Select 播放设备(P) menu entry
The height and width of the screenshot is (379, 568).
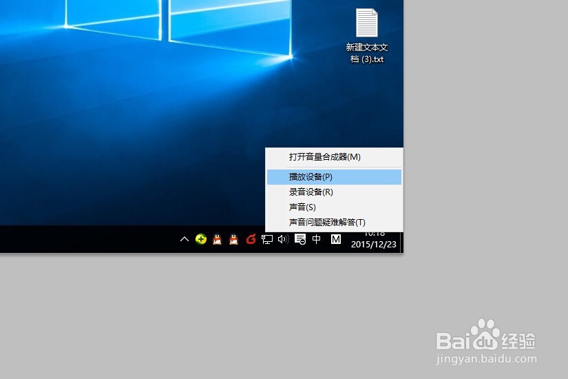(x=334, y=177)
